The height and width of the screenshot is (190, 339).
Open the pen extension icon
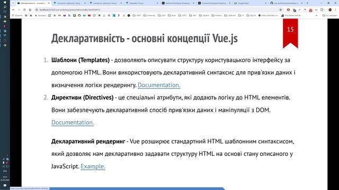(299, 9)
